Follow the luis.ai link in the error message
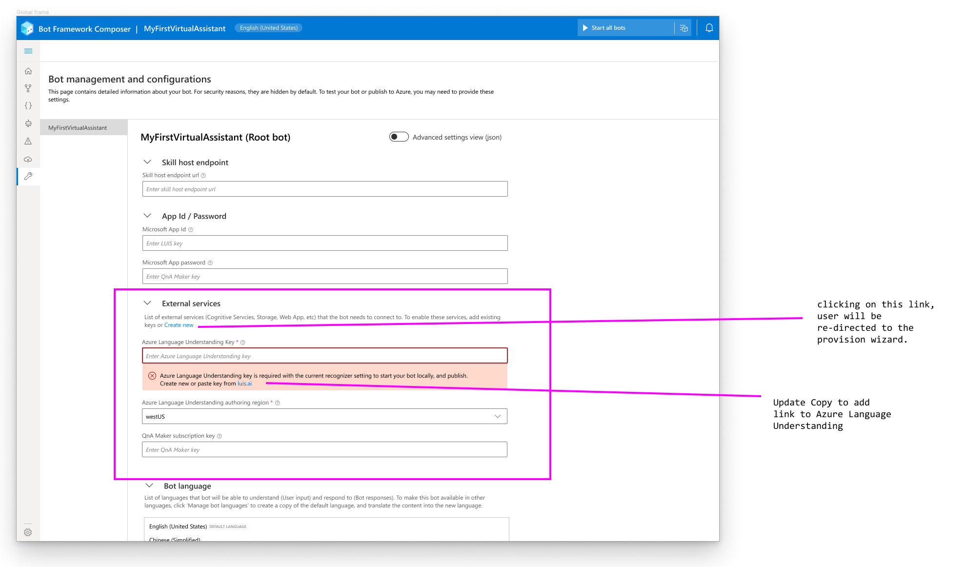The width and height of the screenshot is (967, 567). click(x=244, y=384)
